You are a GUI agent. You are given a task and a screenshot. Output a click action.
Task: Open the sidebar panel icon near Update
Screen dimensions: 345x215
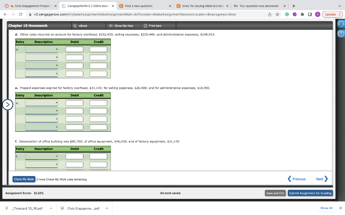pyautogui.click(x=310, y=15)
